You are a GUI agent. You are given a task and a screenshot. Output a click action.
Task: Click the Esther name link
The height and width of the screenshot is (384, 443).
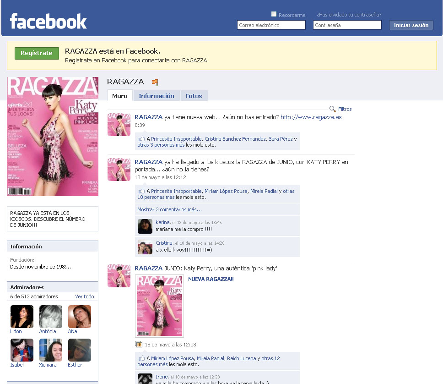pos(75,365)
